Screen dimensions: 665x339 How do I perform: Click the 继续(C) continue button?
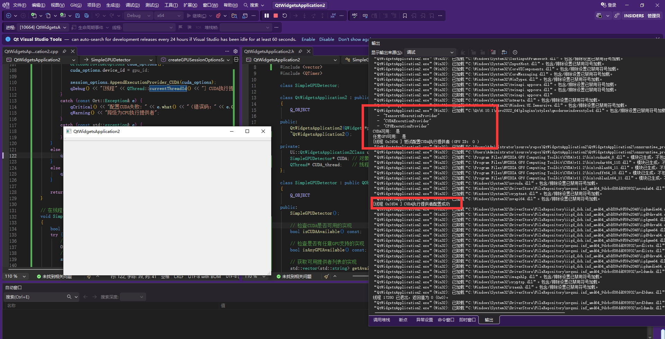pyautogui.click(x=196, y=16)
